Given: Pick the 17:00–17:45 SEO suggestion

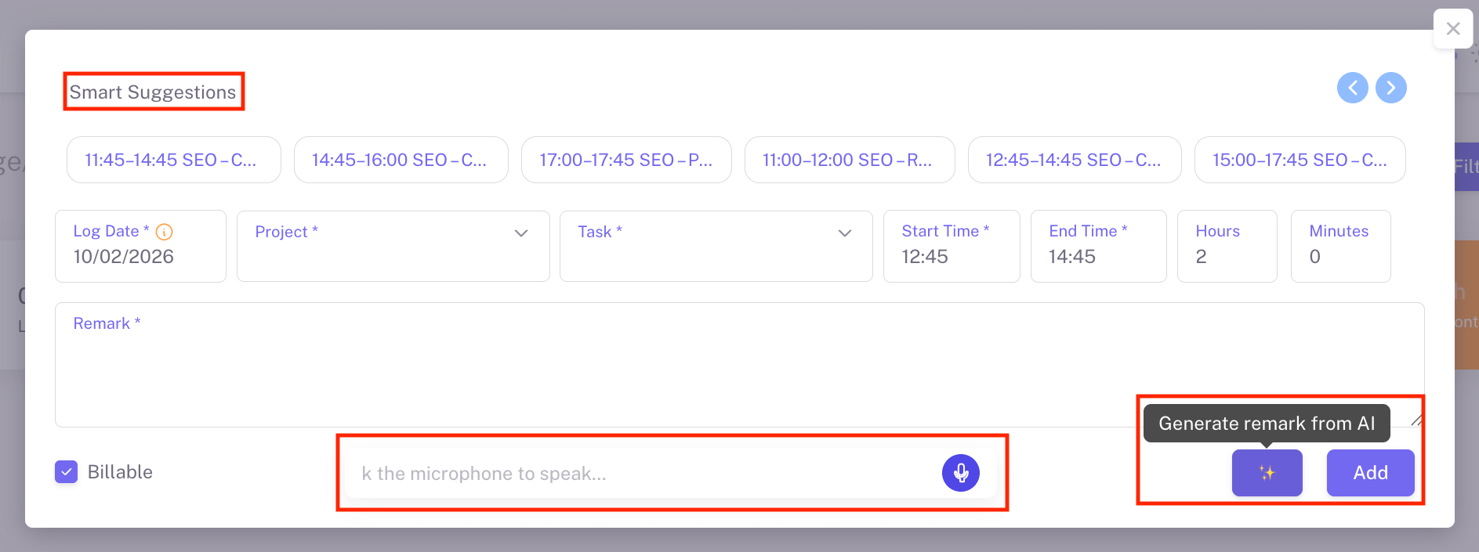Looking at the screenshot, I should 625,160.
